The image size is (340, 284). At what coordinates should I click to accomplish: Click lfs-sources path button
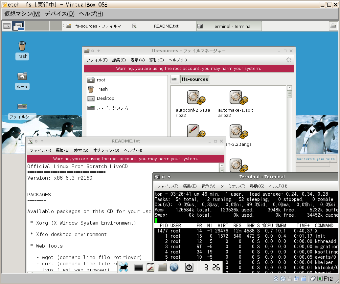click(195, 79)
